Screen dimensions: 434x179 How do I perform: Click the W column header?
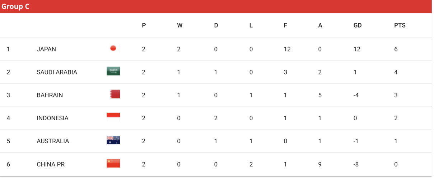[x=179, y=25]
